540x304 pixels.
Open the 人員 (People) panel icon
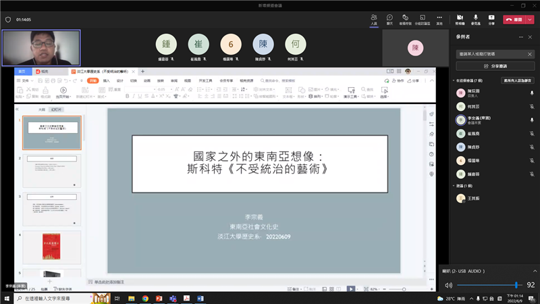374,17
